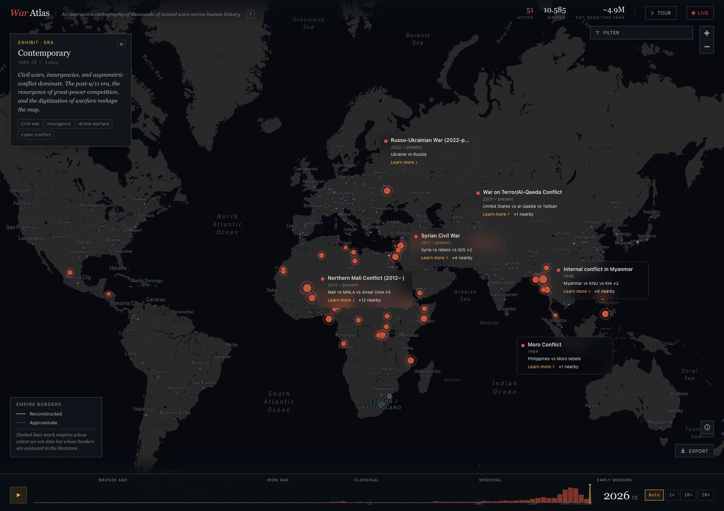Click the timeline's current-year marker handle

(590, 494)
